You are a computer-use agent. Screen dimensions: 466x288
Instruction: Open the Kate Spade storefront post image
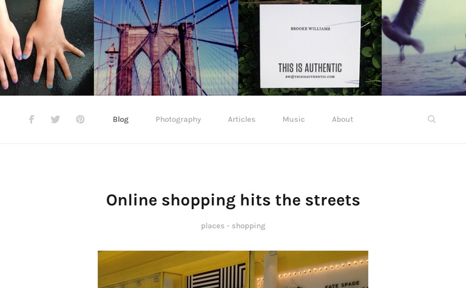pyautogui.click(x=233, y=269)
